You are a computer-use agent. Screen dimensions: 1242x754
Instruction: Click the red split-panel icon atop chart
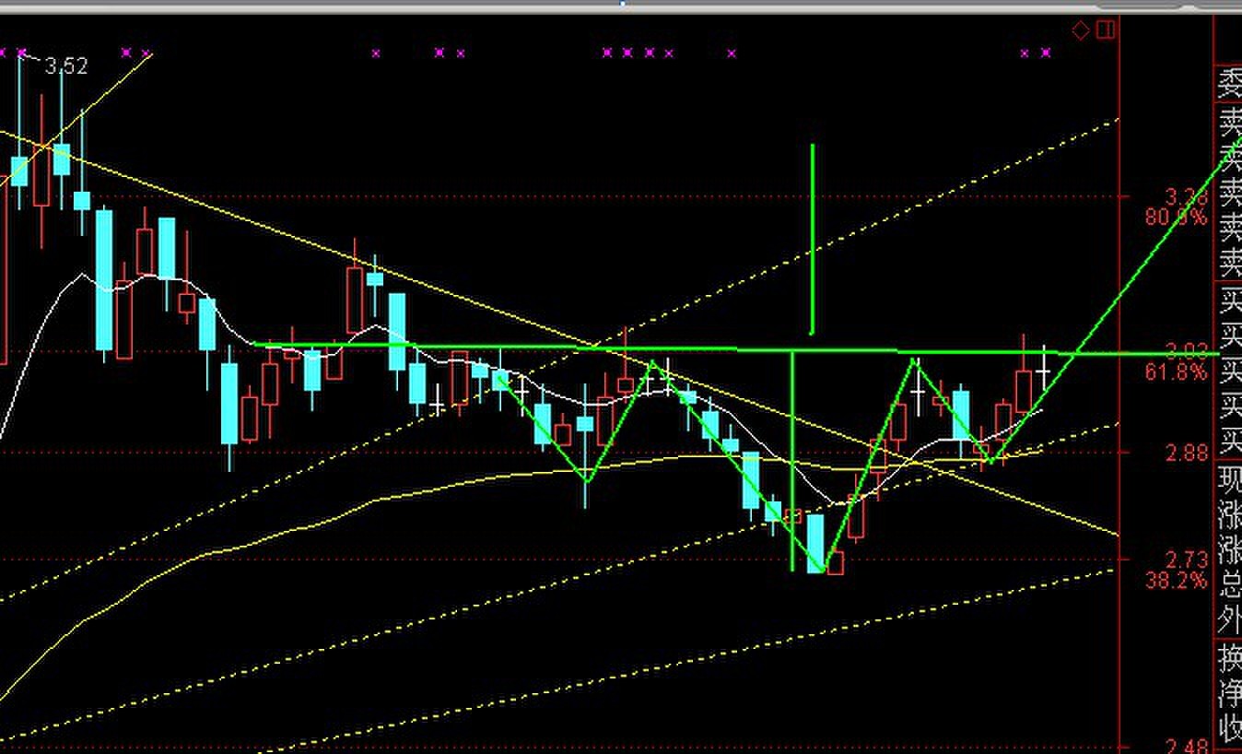1106,30
